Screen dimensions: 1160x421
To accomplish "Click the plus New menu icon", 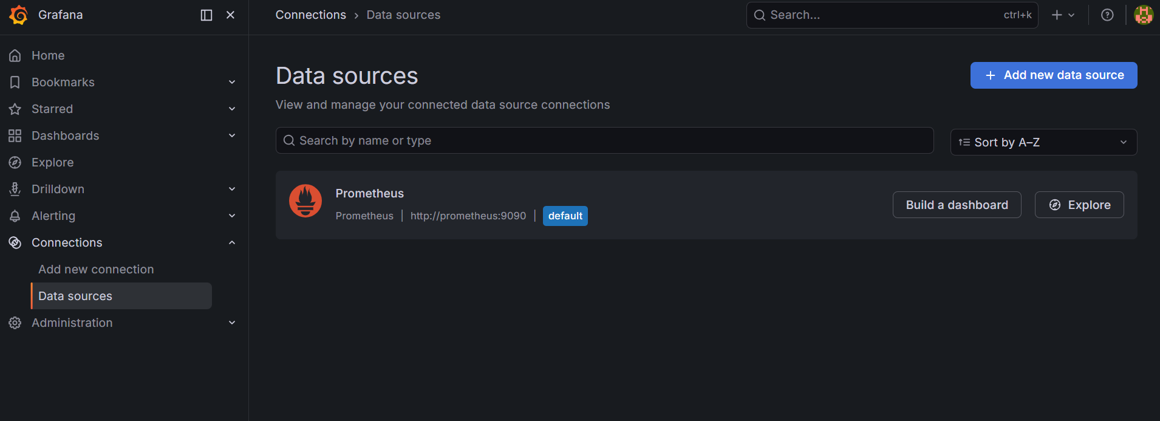I will (x=1057, y=15).
